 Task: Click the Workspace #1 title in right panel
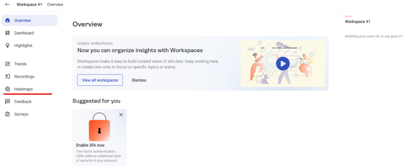click(x=357, y=22)
